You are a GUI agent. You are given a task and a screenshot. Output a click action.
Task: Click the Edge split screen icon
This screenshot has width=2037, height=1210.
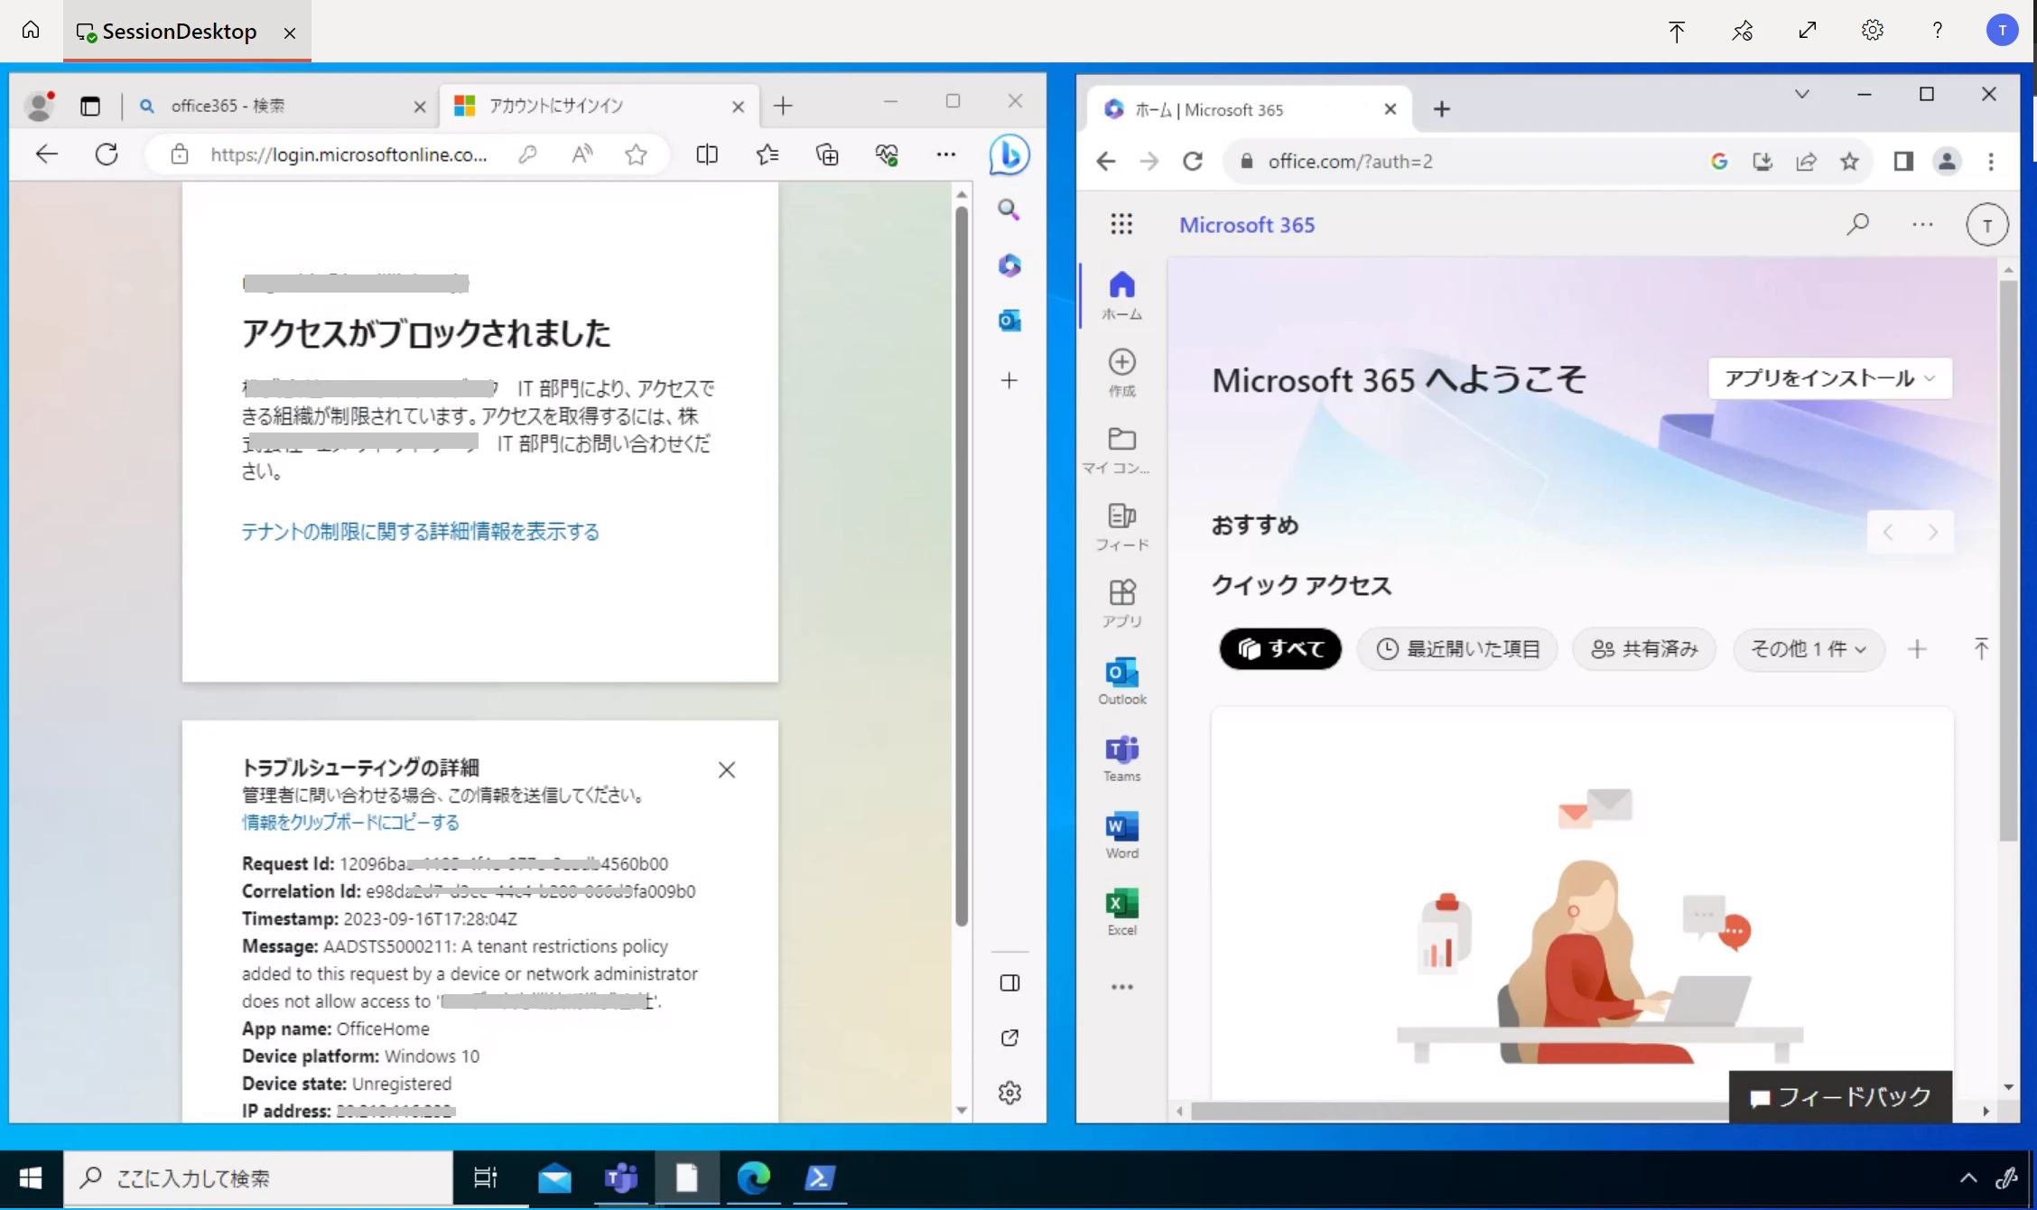coord(707,154)
